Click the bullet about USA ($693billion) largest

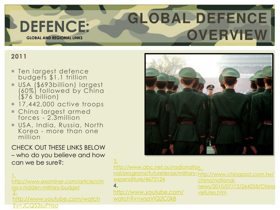coord(61,91)
